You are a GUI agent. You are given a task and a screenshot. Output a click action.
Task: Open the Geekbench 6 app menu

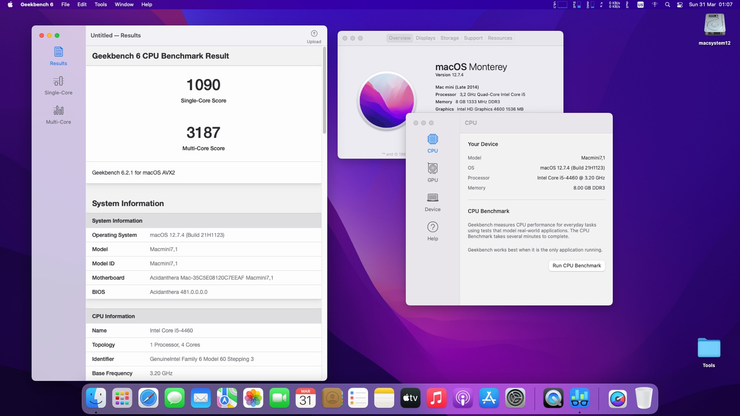(37, 5)
